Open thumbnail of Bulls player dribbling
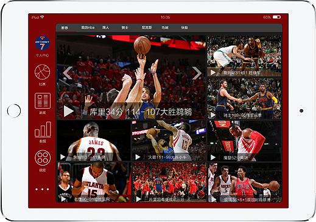 [x=244, y=183]
